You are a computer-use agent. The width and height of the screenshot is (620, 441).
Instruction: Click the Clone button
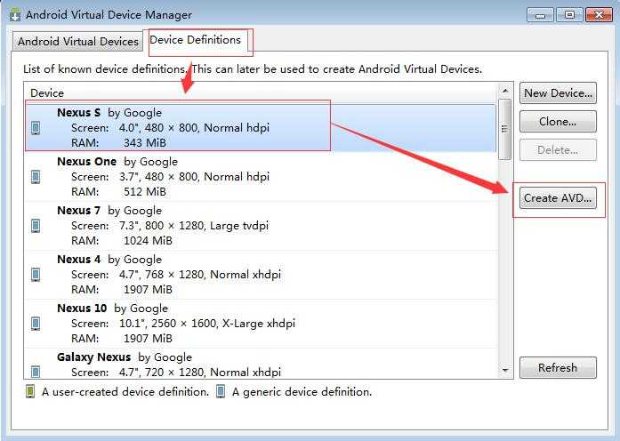[x=558, y=122]
